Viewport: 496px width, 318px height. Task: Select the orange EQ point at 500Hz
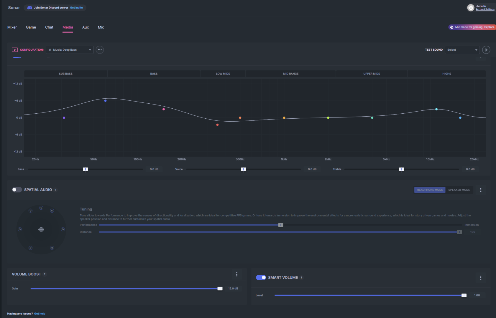click(240, 118)
